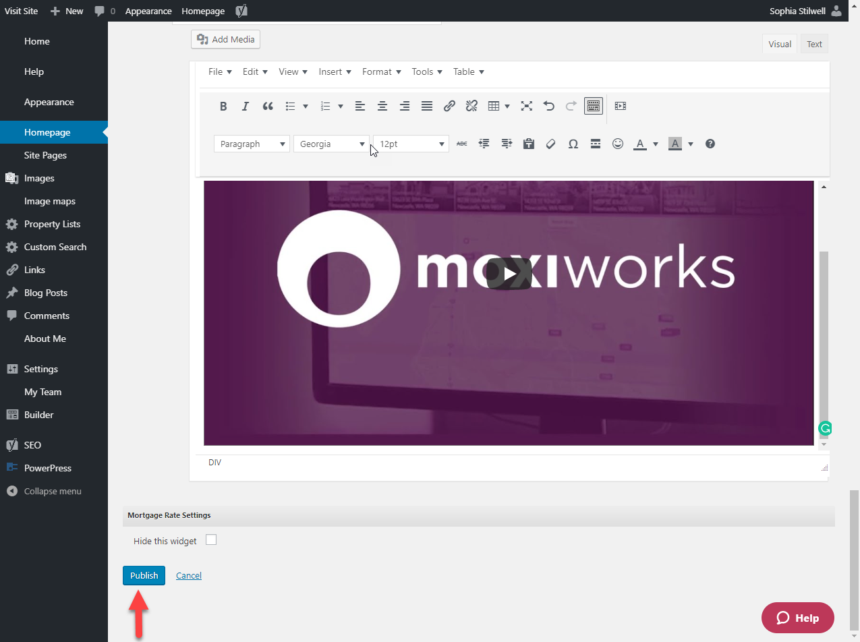Click the Publish button

click(144, 575)
